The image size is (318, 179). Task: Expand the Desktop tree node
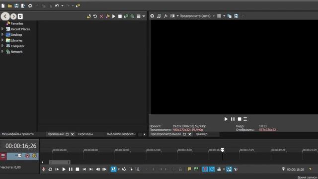2,35
